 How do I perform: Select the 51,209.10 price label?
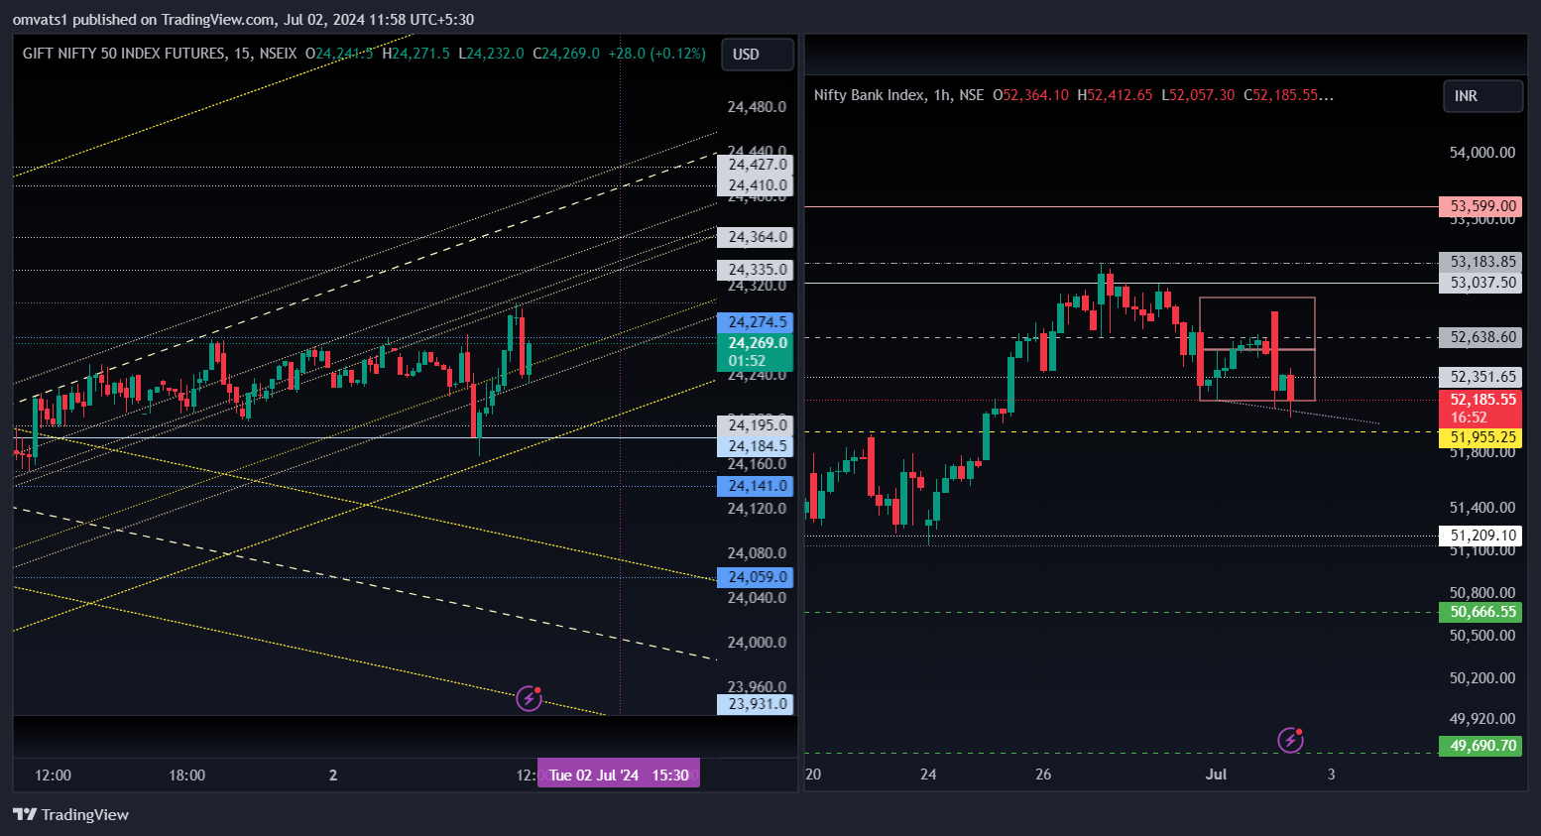click(1481, 536)
